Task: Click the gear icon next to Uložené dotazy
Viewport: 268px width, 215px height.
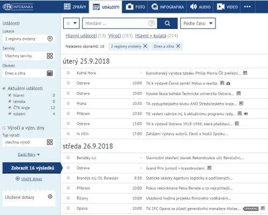Action: click(50, 197)
